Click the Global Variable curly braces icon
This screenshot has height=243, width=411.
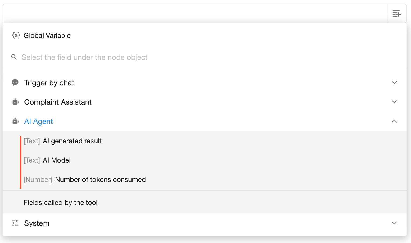(16, 35)
